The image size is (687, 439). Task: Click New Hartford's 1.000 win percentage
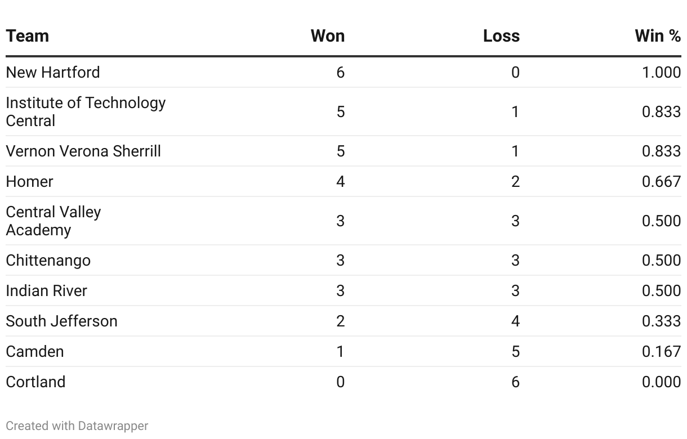coord(661,73)
